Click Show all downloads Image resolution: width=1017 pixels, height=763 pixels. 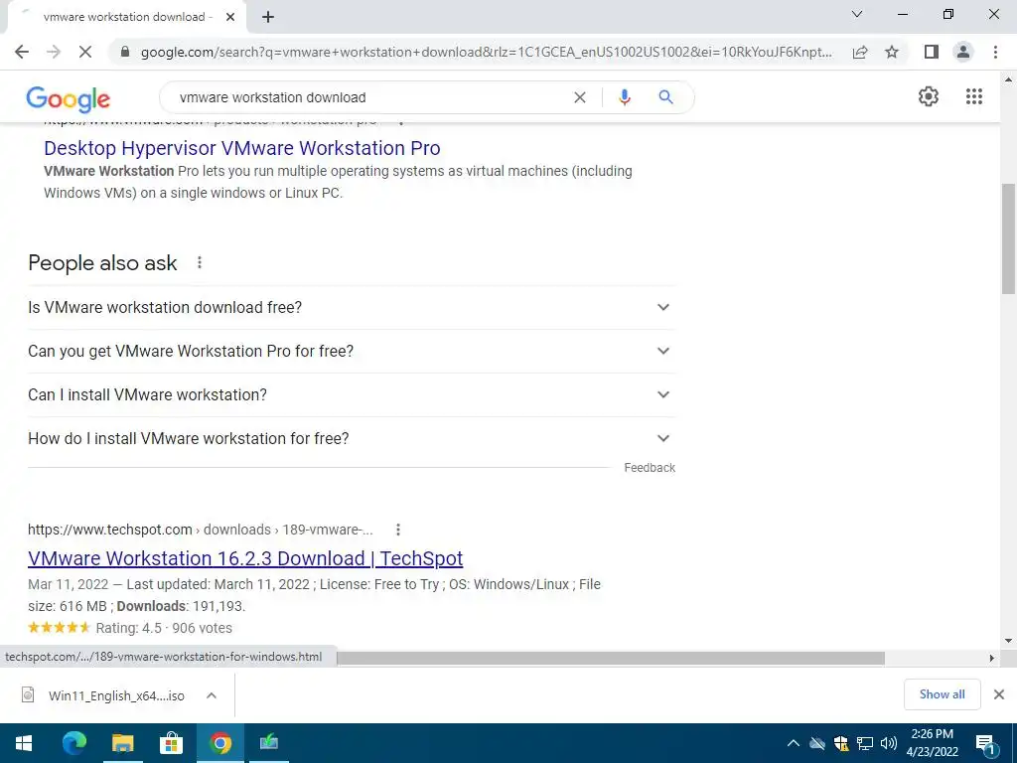click(x=942, y=694)
